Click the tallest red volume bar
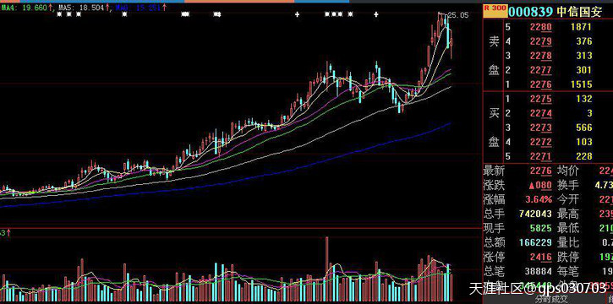 [x=326, y=269]
